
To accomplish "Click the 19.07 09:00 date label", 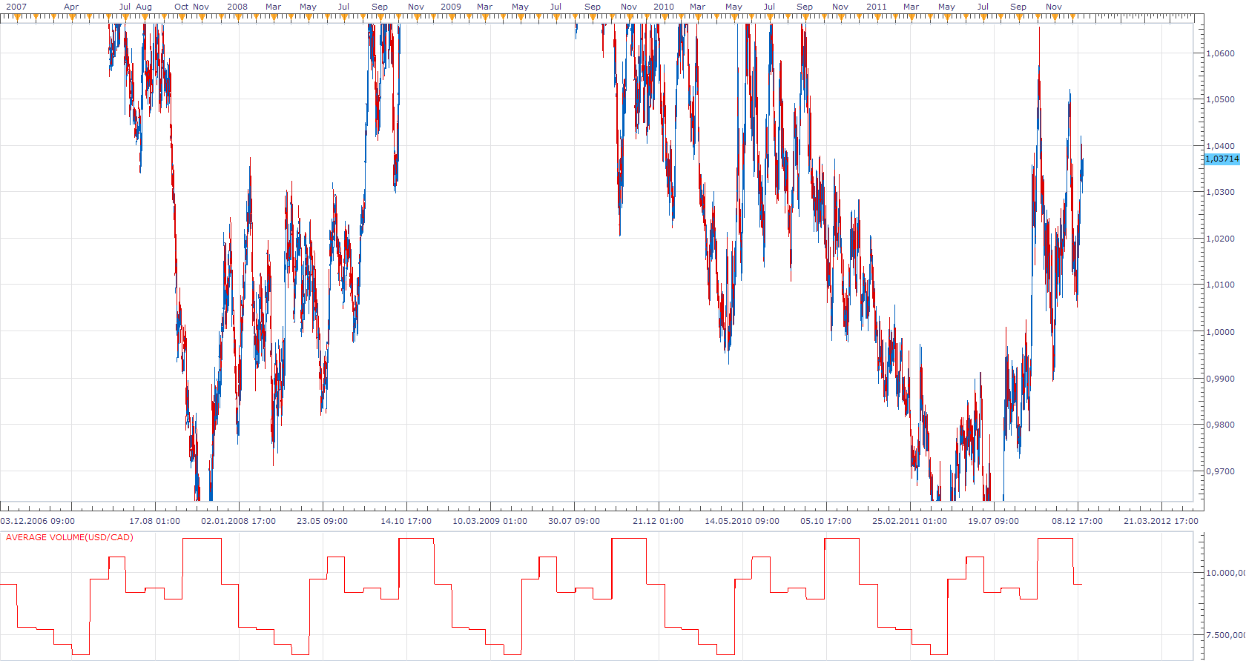I will pyautogui.click(x=994, y=521).
